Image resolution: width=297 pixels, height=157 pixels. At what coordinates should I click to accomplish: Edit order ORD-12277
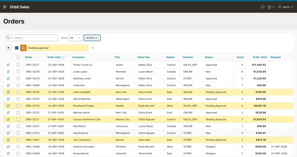(x=8, y=65)
